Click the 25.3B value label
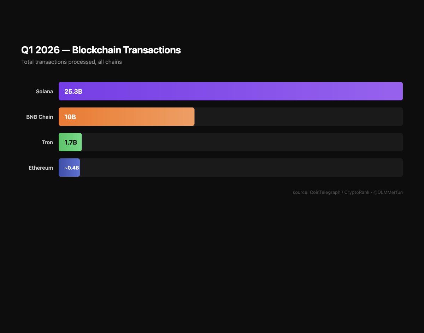Screen dimensions: 424x333 click(73, 92)
